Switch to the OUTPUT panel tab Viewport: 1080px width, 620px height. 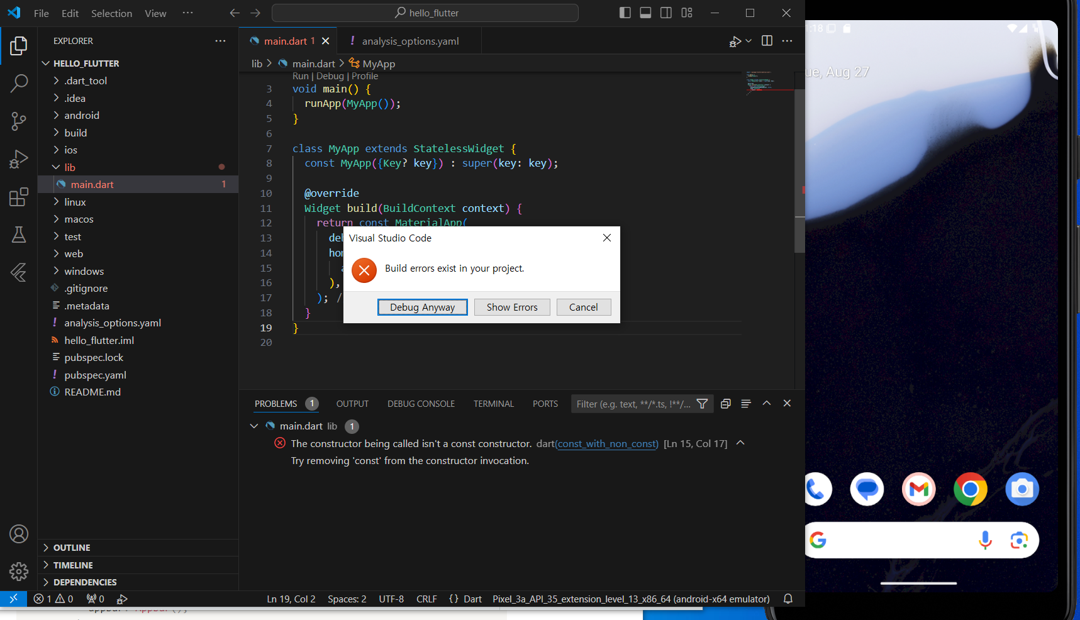352,404
